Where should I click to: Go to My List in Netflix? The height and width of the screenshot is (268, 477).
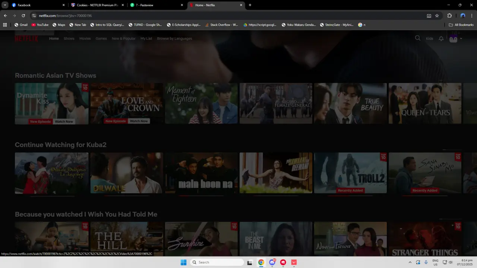[146, 38]
